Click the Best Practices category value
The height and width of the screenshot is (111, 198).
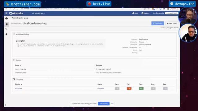click(x=144, y=39)
